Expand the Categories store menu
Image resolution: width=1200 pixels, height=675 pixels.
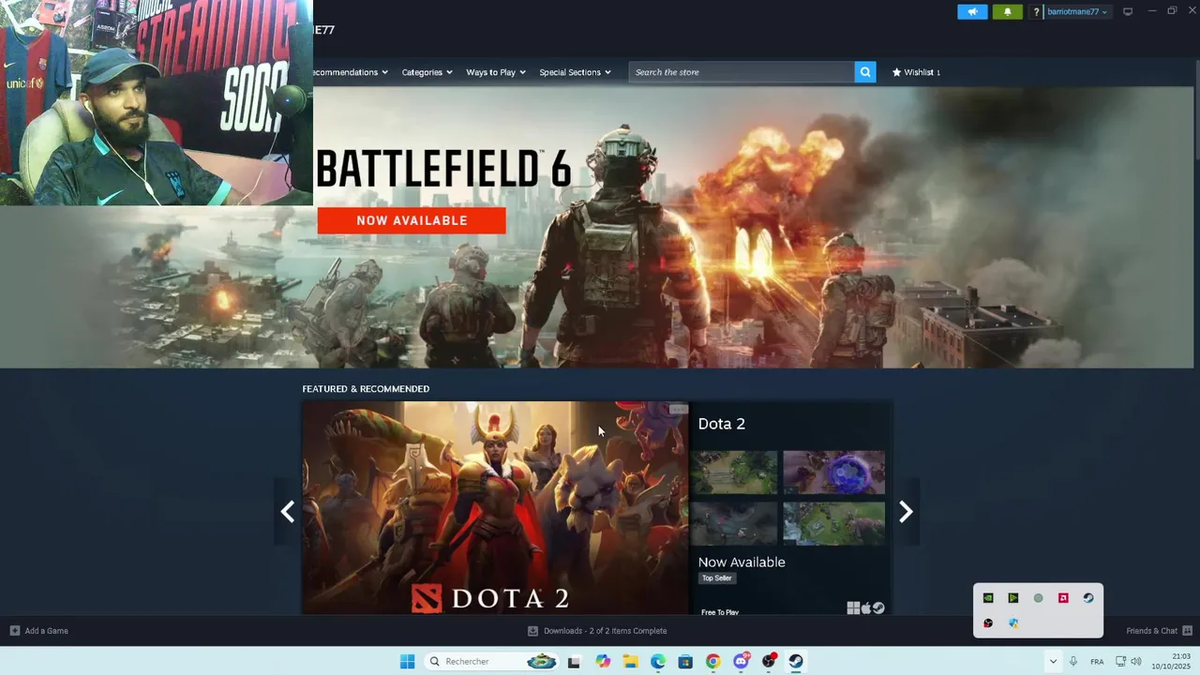[427, 72]
